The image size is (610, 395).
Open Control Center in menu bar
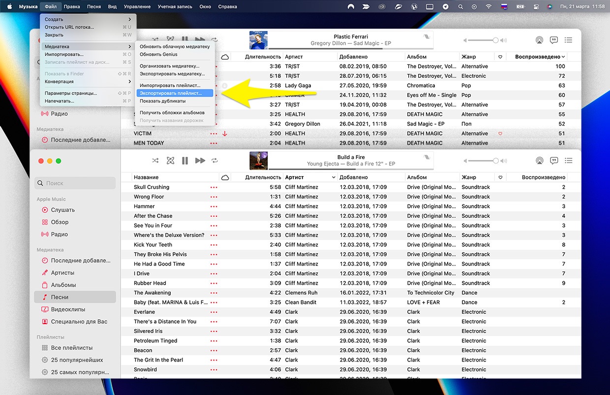[536, 6]
